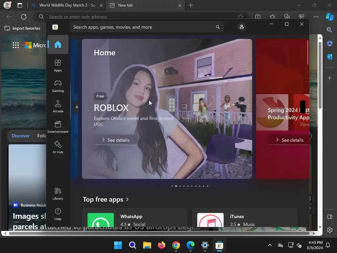Viewport: 337px width, 253px height.
Task: Select the last carousel page dot
Action: (x=208, y=186)
